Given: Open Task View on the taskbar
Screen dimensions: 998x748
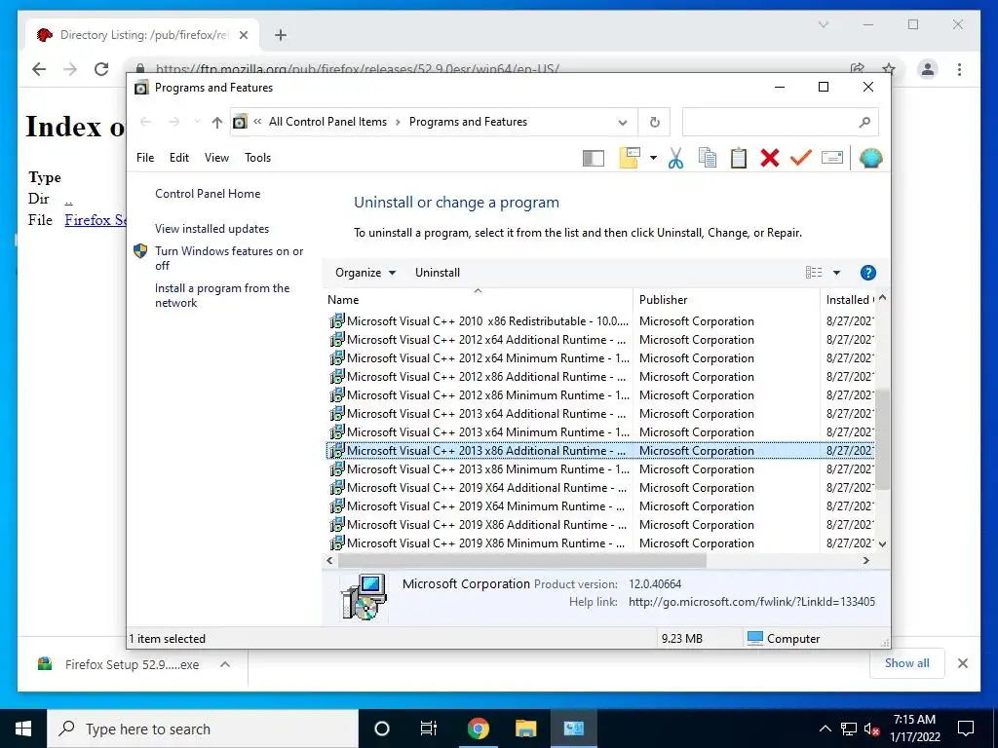Looking at the screenshot, I should 429,729.
